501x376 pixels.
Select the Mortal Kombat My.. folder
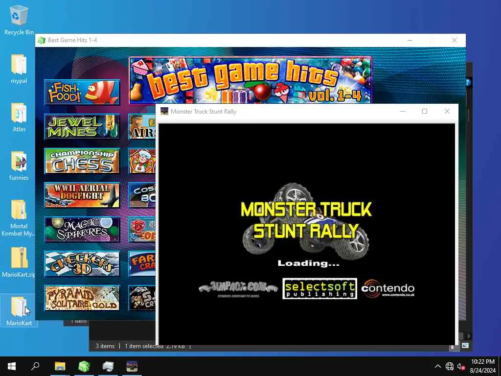tap(19, 218)
